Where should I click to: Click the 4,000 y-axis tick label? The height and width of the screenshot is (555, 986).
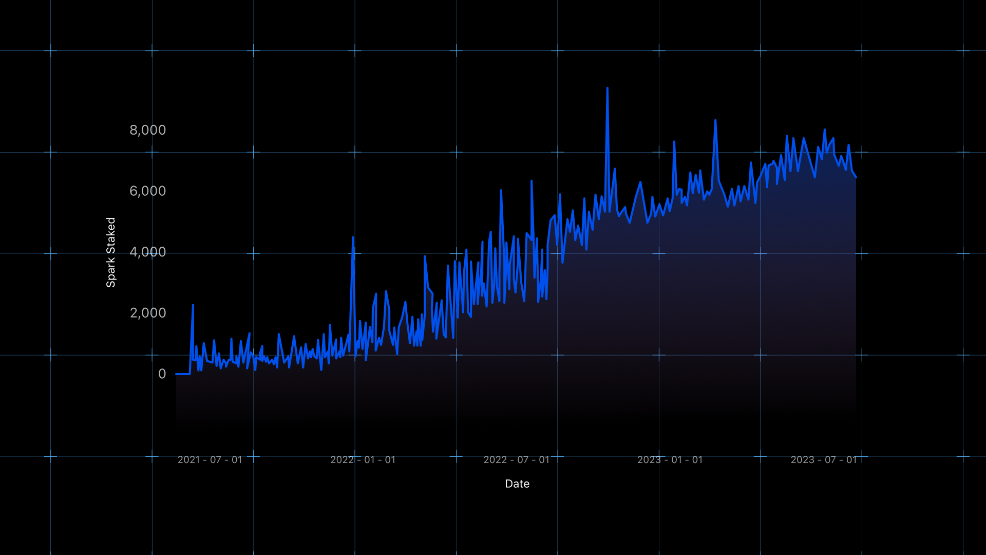(147, 252)
